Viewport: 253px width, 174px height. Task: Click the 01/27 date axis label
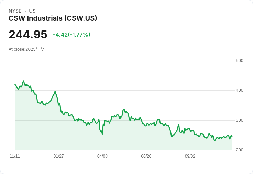click(58, 156)
